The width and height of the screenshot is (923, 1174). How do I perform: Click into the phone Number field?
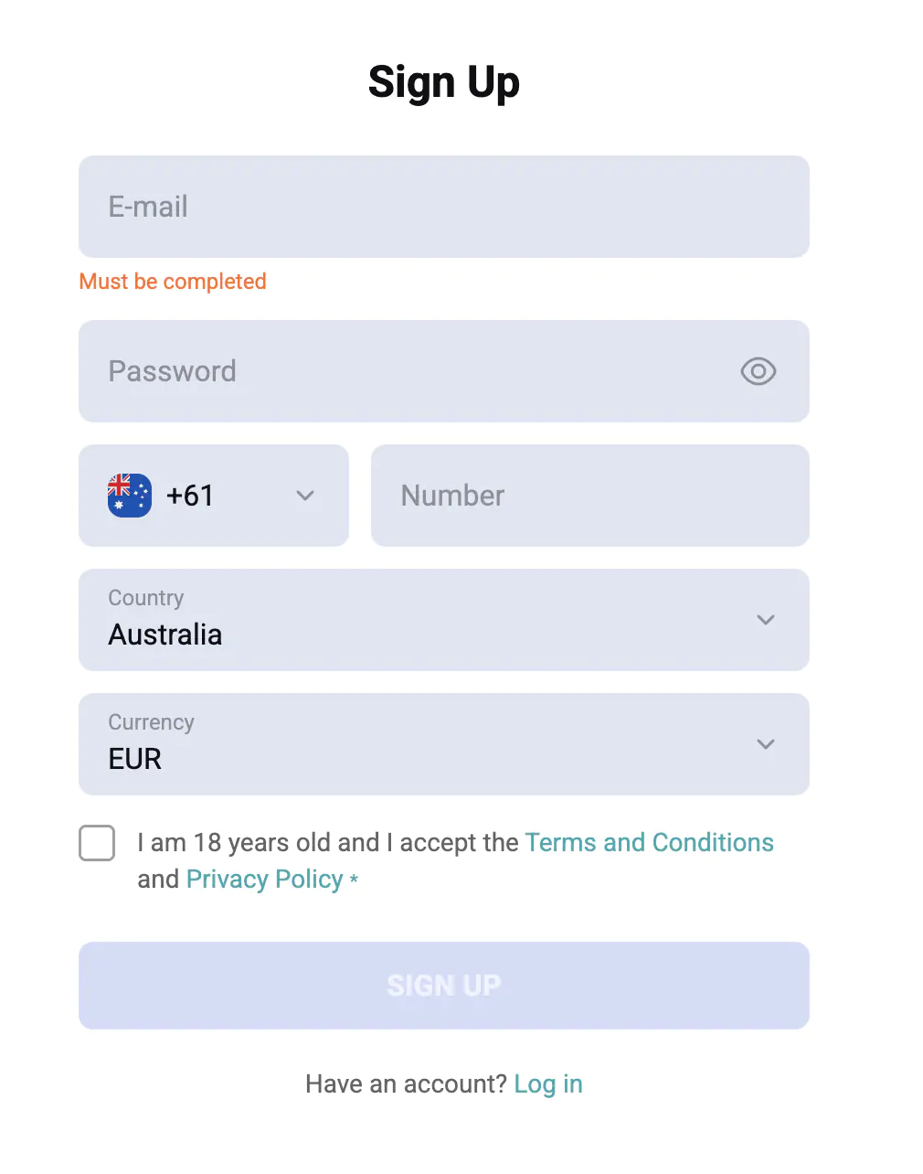point(590,496)
